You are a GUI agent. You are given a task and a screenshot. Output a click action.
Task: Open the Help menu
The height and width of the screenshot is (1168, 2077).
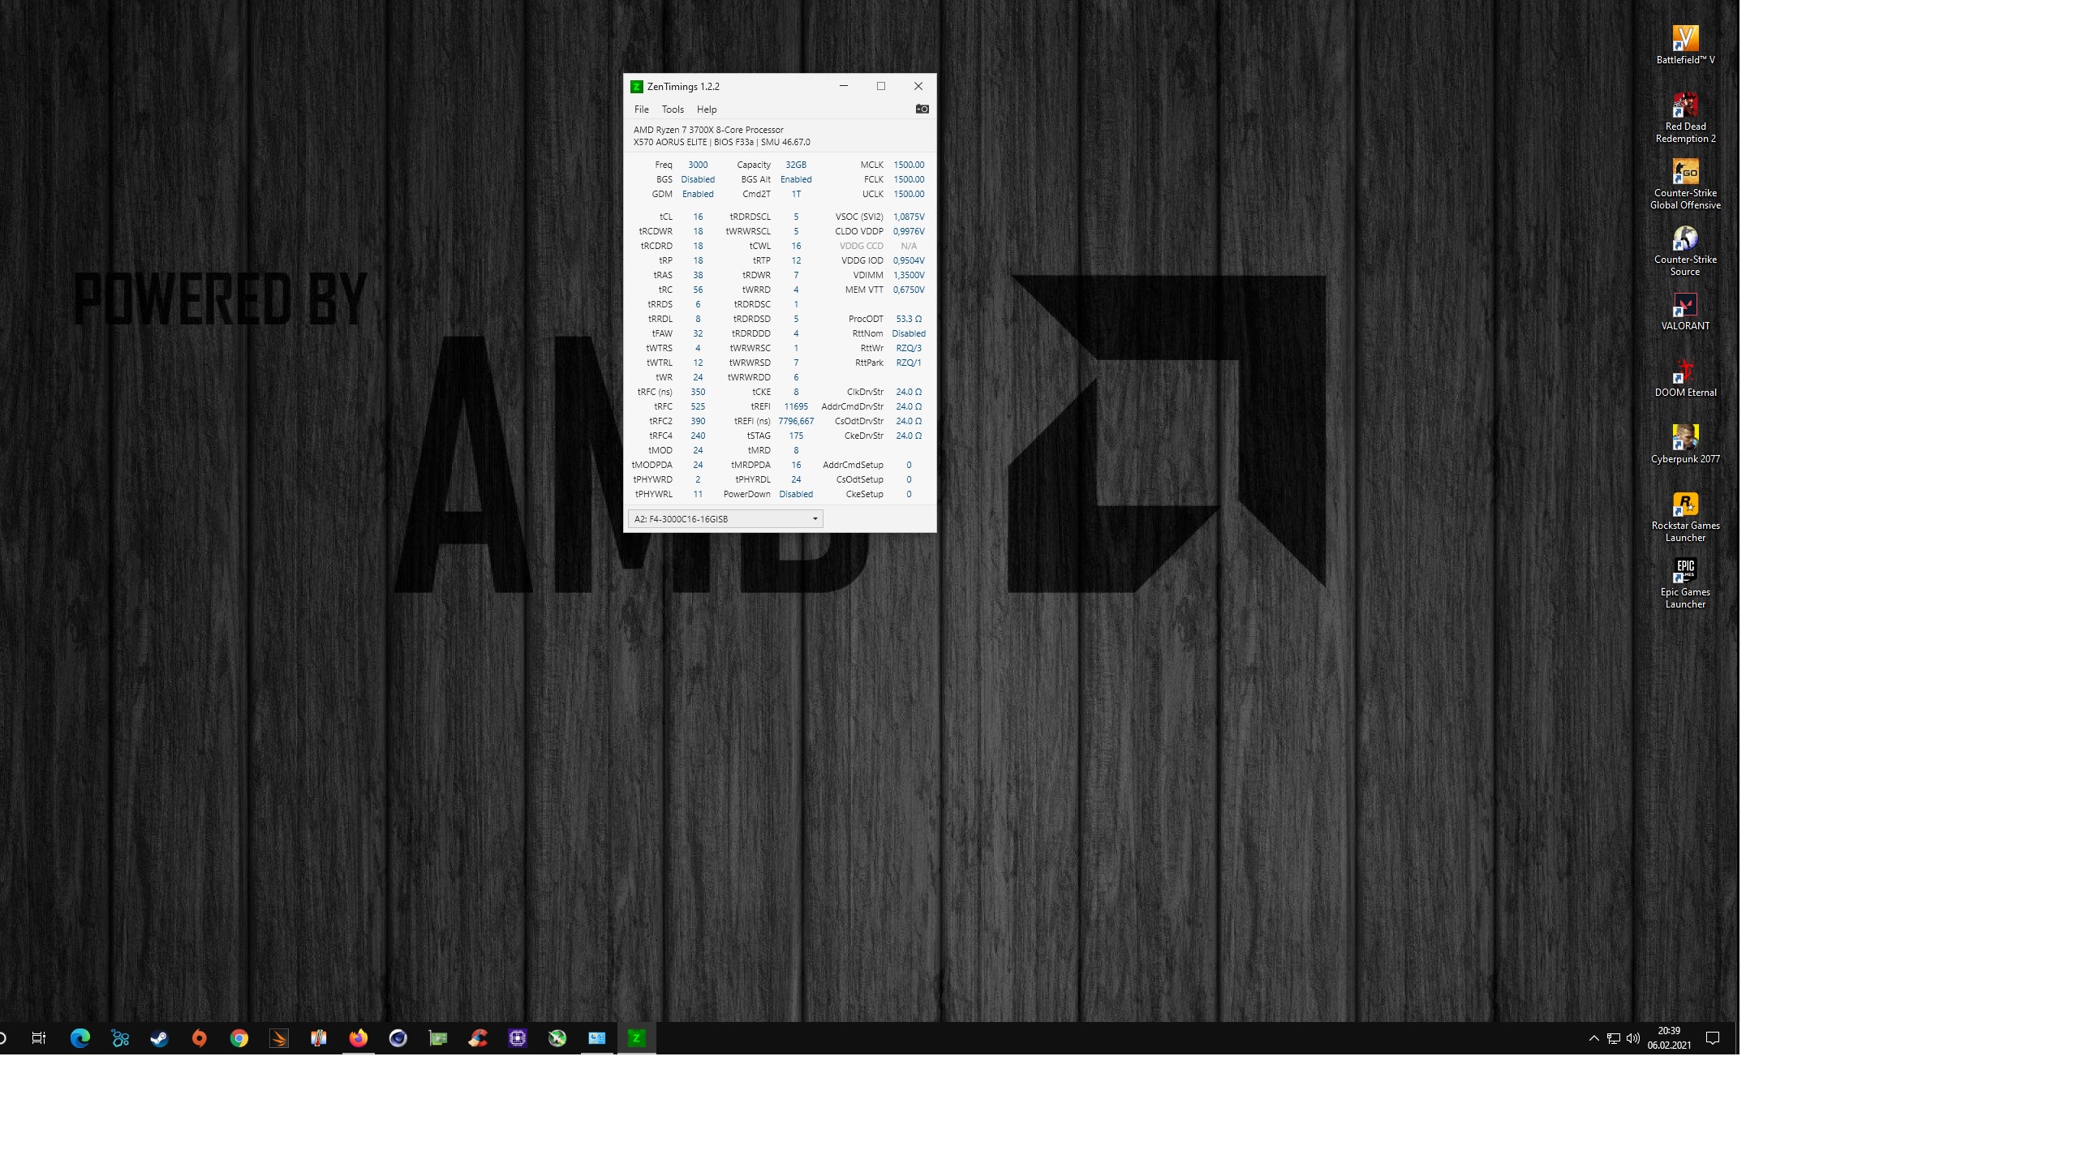point(706,109)
